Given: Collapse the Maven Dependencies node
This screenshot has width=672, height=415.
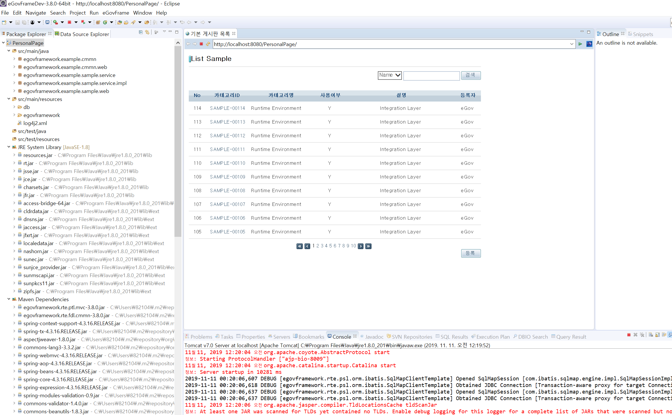Looking at the screenshot, I should [9, 299].
